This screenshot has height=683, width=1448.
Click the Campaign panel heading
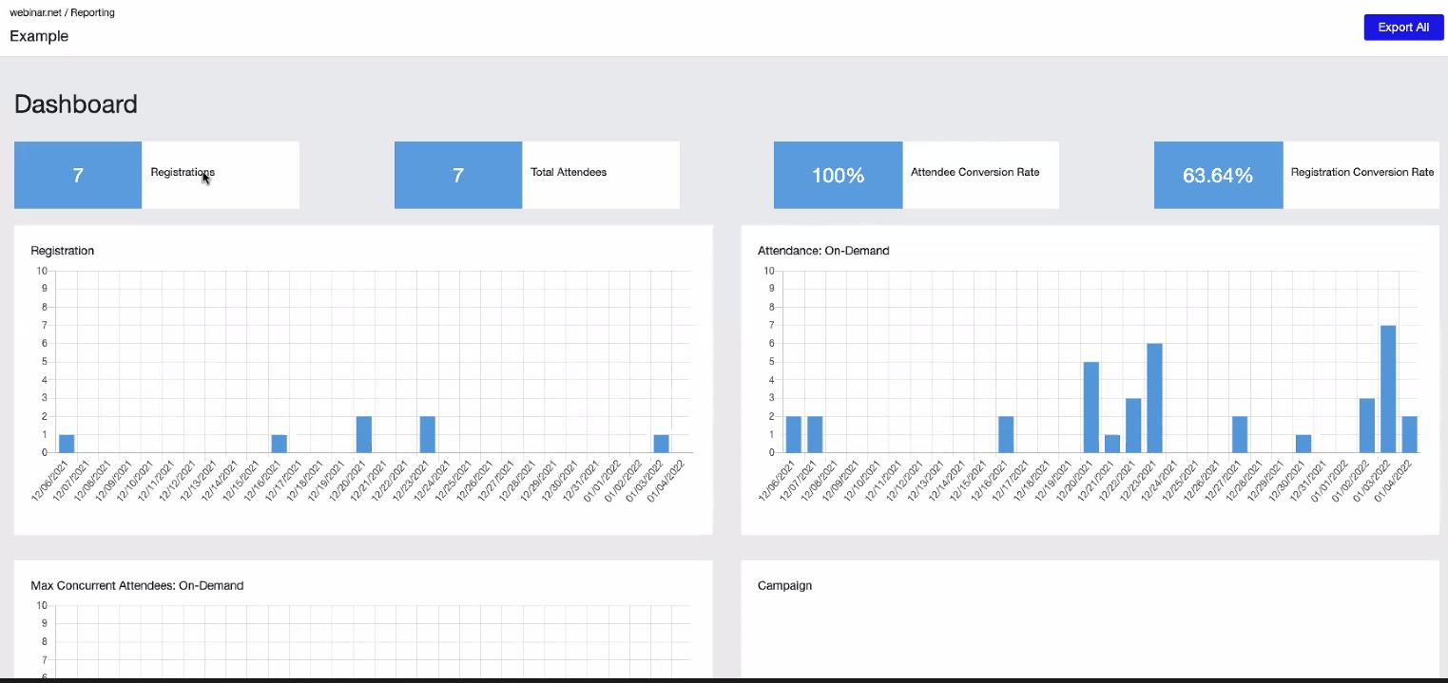[x=784, y=585]
